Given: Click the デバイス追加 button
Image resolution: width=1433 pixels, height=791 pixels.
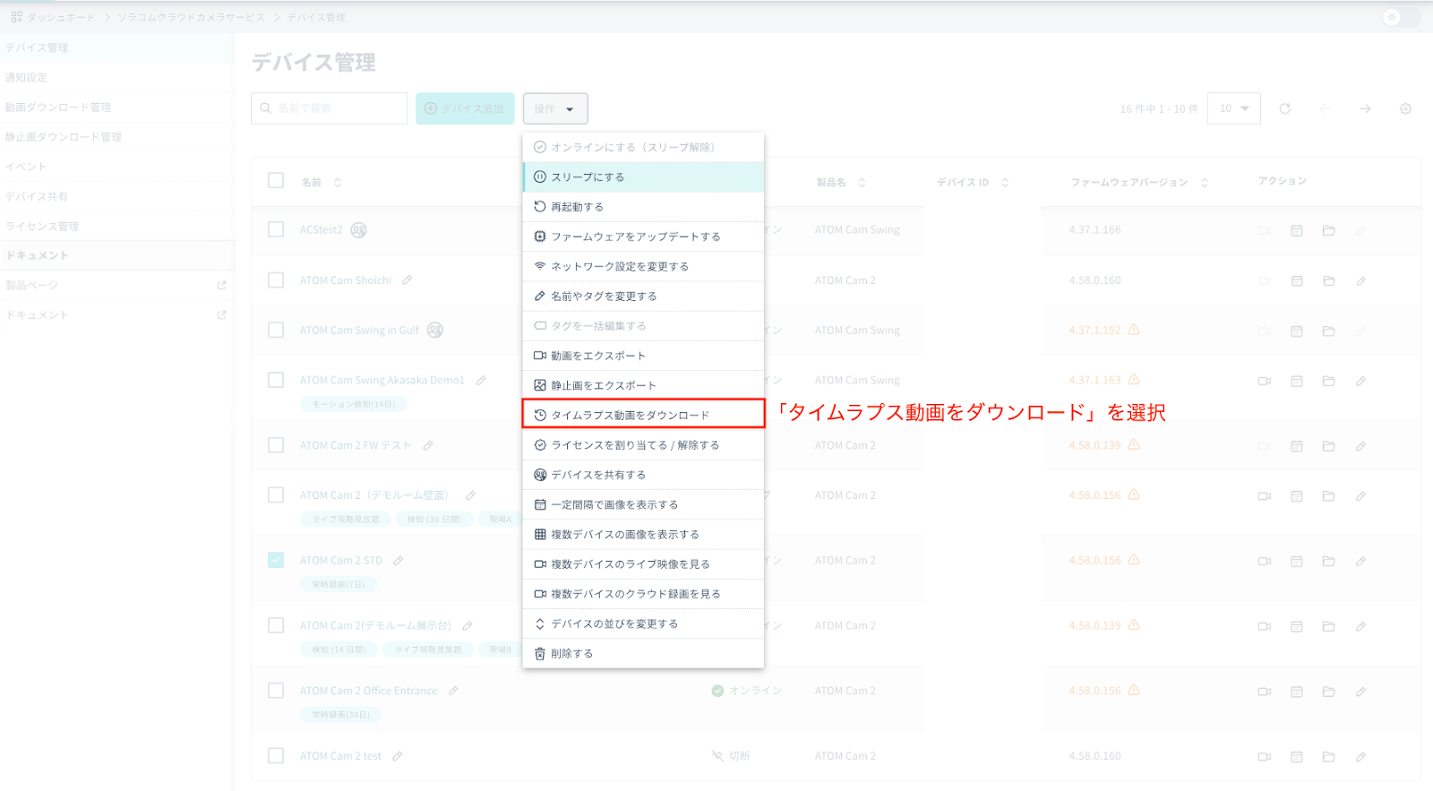Looking at the screenshot, I should (465, 108).
